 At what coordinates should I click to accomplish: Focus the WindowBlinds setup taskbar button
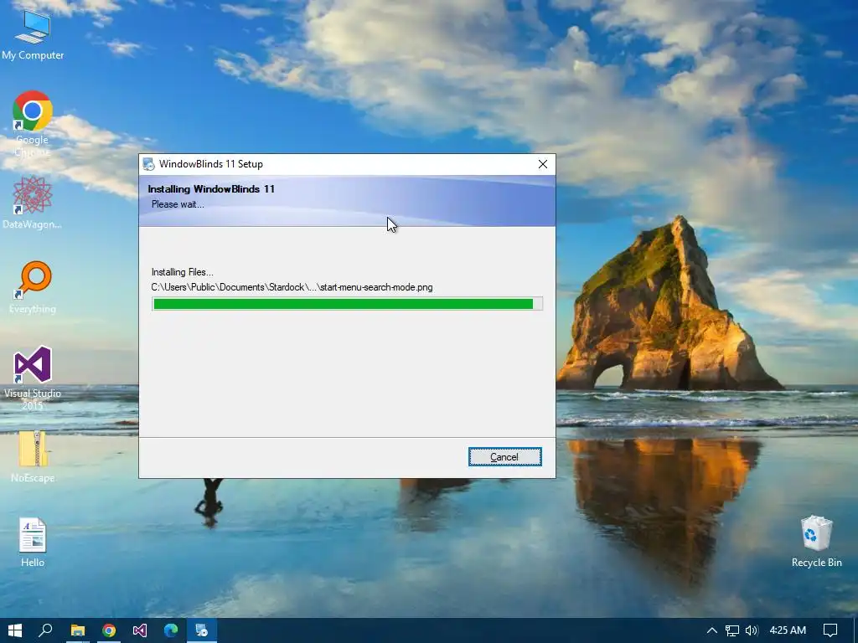[202, 630]
